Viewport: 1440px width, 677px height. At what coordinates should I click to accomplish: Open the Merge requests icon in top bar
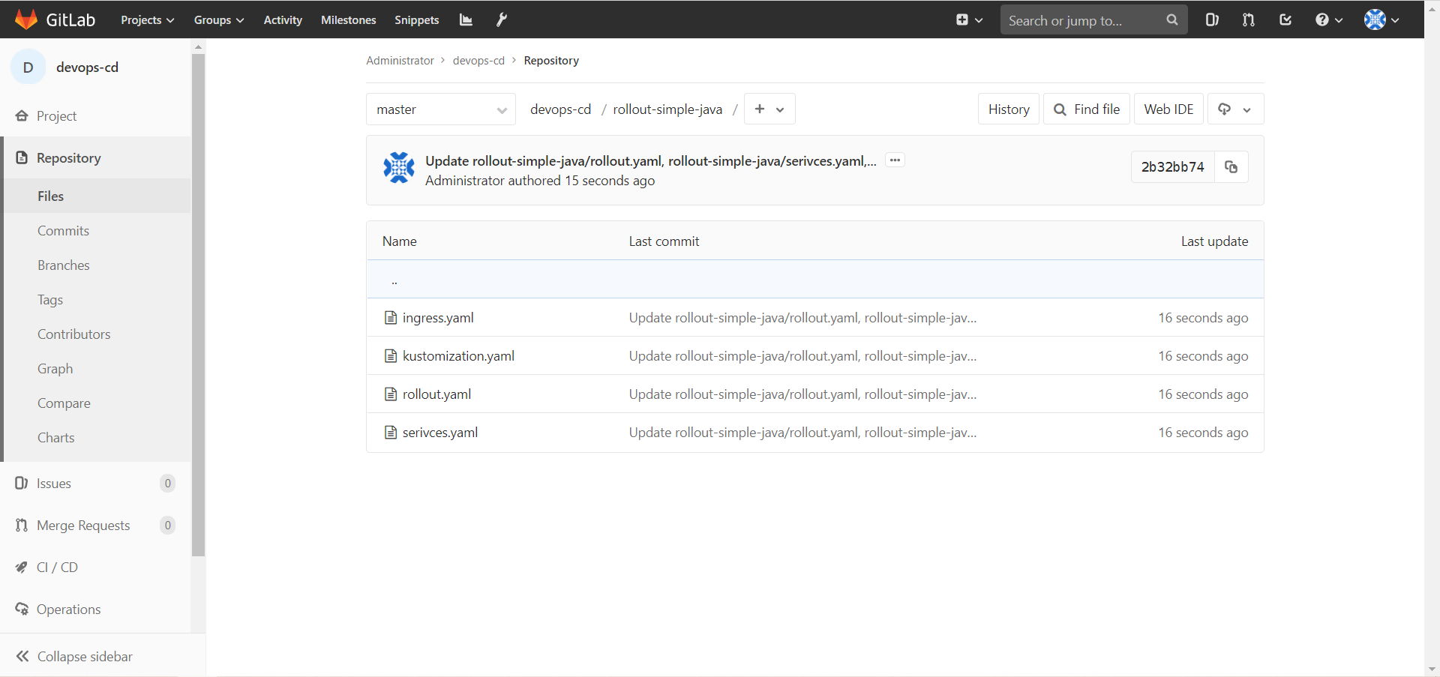tap(1249, 19)
